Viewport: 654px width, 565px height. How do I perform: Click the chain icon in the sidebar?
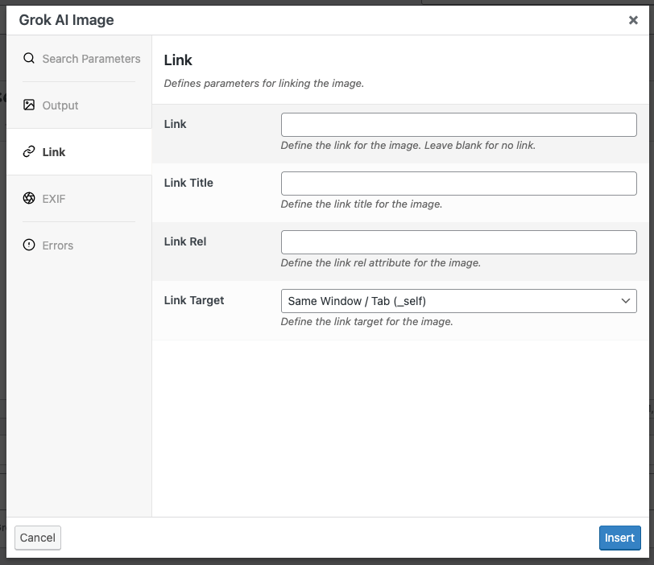[29, 152]
